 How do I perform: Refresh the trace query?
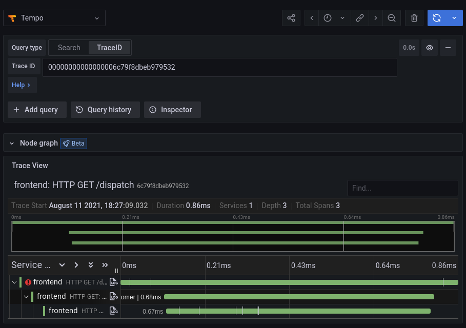(x=437, y=17)
